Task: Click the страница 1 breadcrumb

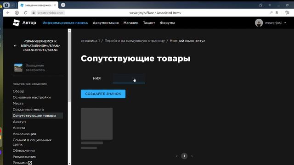Action: [90, 41]
